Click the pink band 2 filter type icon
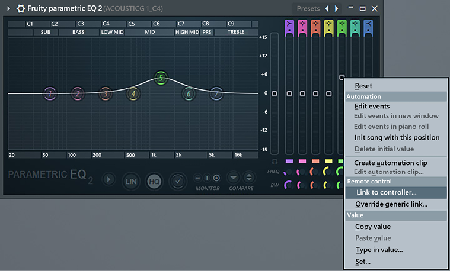Image resolution: width=450 pixels, height=271 pixels. [302, 28]
